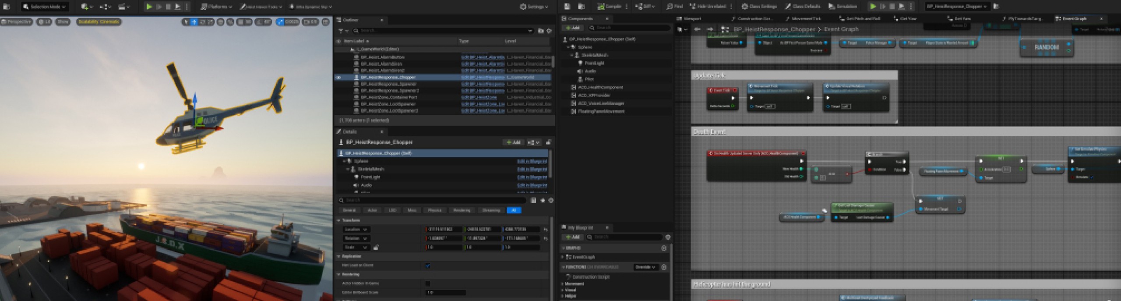Select the viewport select tool icon
This screenshot has height=301, width=1121.
[x=186, y=21]
